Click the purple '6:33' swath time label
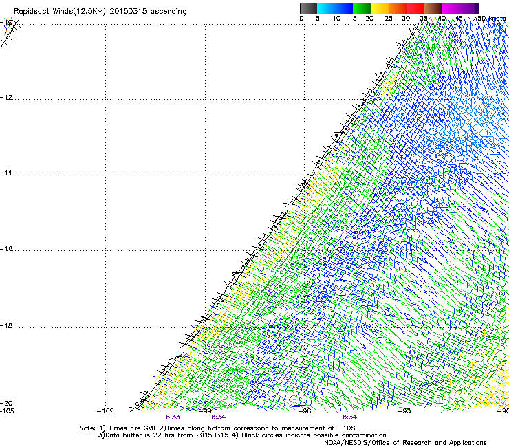The height and width of the screenshot is (447, 509). coord(173,417)
